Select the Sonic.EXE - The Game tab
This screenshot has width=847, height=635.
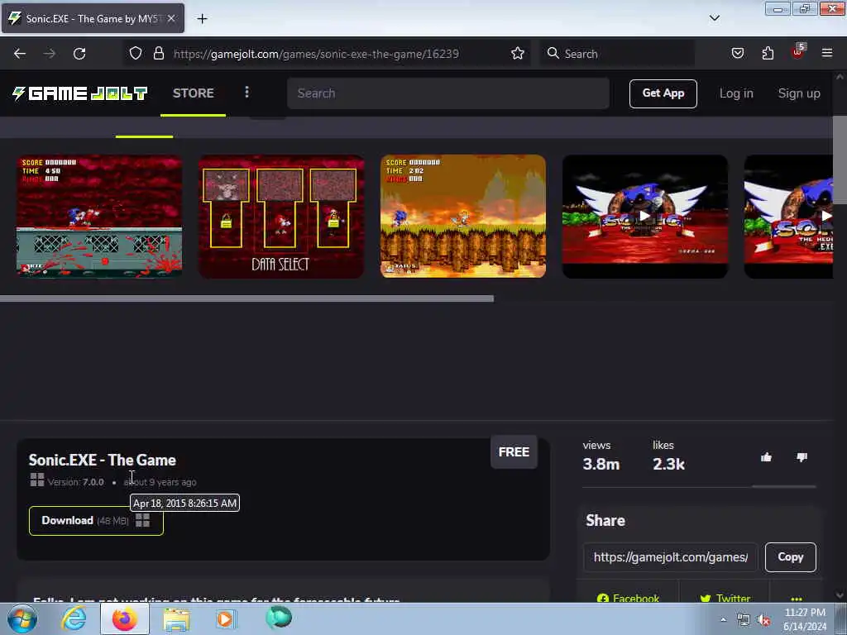click(x=92, y=19)
